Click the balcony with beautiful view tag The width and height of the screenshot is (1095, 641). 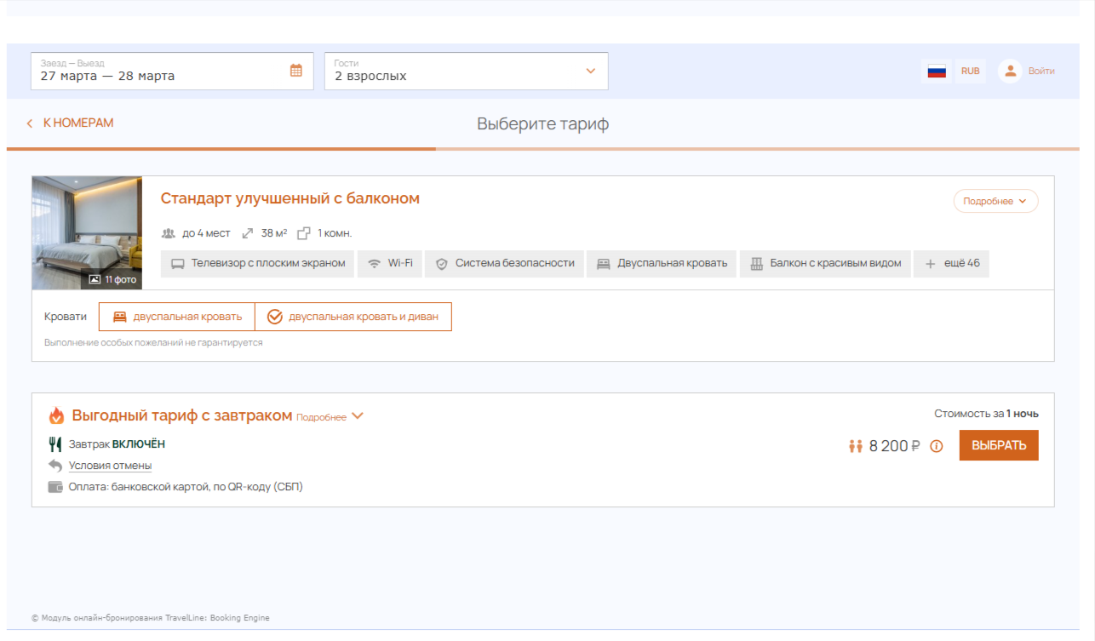[x=825, y=264]
